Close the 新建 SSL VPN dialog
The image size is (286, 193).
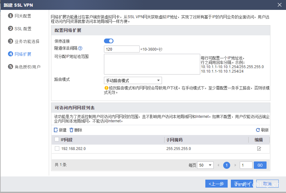(279, 5)
